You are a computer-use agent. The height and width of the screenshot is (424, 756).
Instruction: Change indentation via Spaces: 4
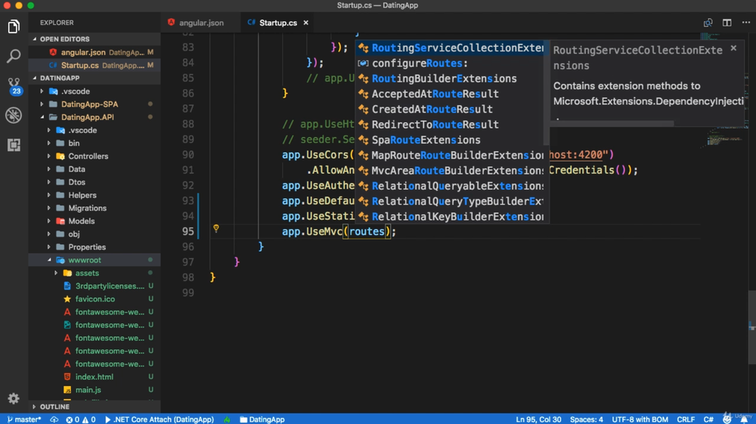tap(587, 419)
